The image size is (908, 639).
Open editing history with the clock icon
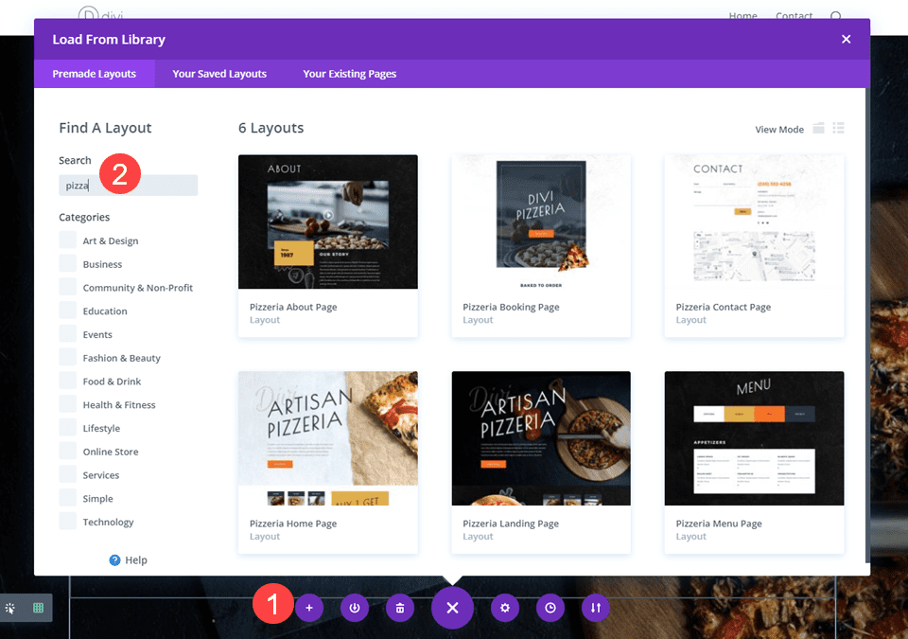[550, 608]
